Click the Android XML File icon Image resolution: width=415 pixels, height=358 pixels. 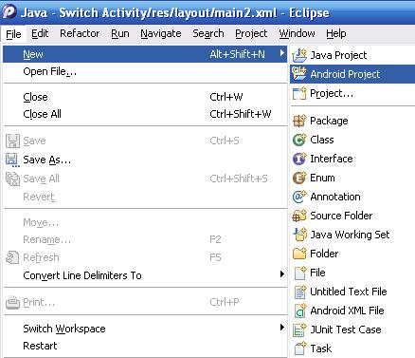pos(300,311)
